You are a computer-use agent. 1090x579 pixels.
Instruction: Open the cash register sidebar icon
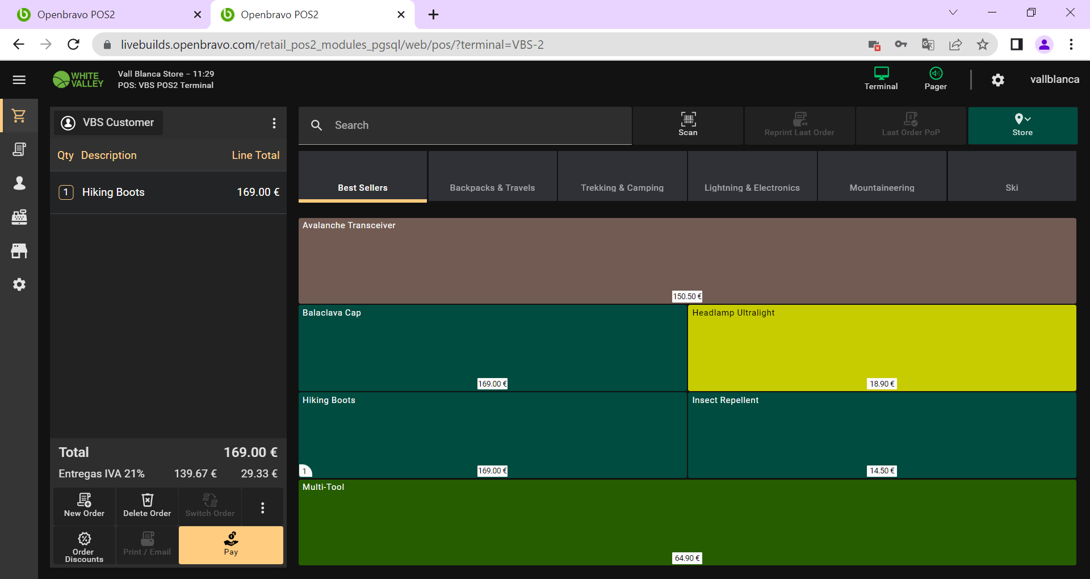coord(19,217)
